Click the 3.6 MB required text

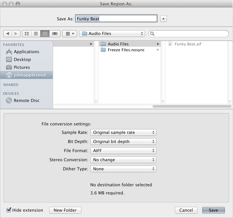[107, 193]
